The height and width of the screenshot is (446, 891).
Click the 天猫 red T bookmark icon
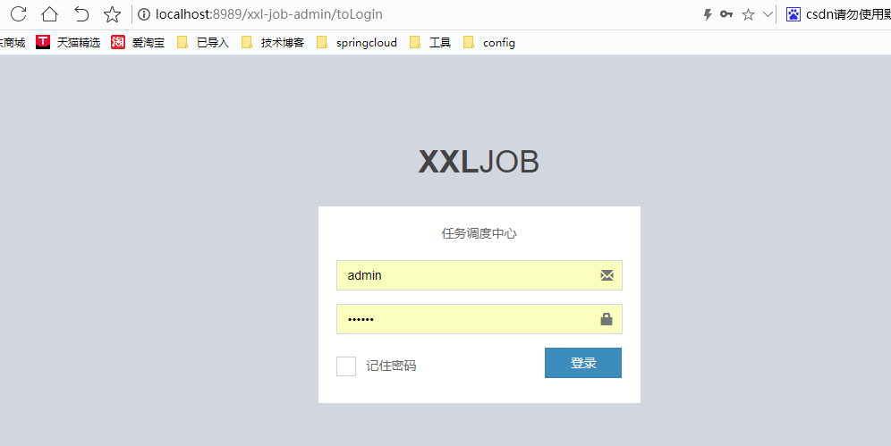(43, 42)
